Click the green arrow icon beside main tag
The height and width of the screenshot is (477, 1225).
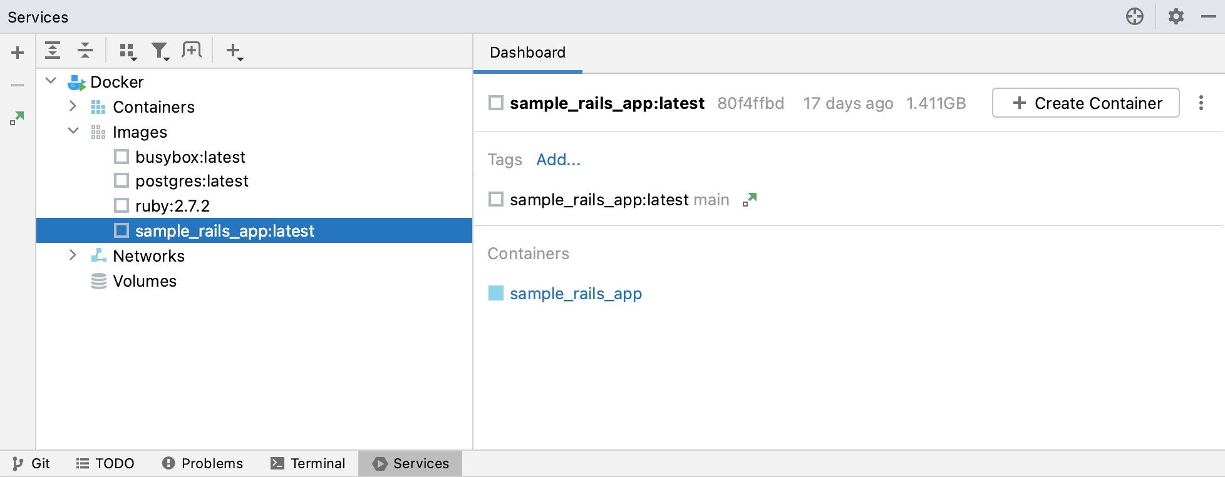coord(750,200)
